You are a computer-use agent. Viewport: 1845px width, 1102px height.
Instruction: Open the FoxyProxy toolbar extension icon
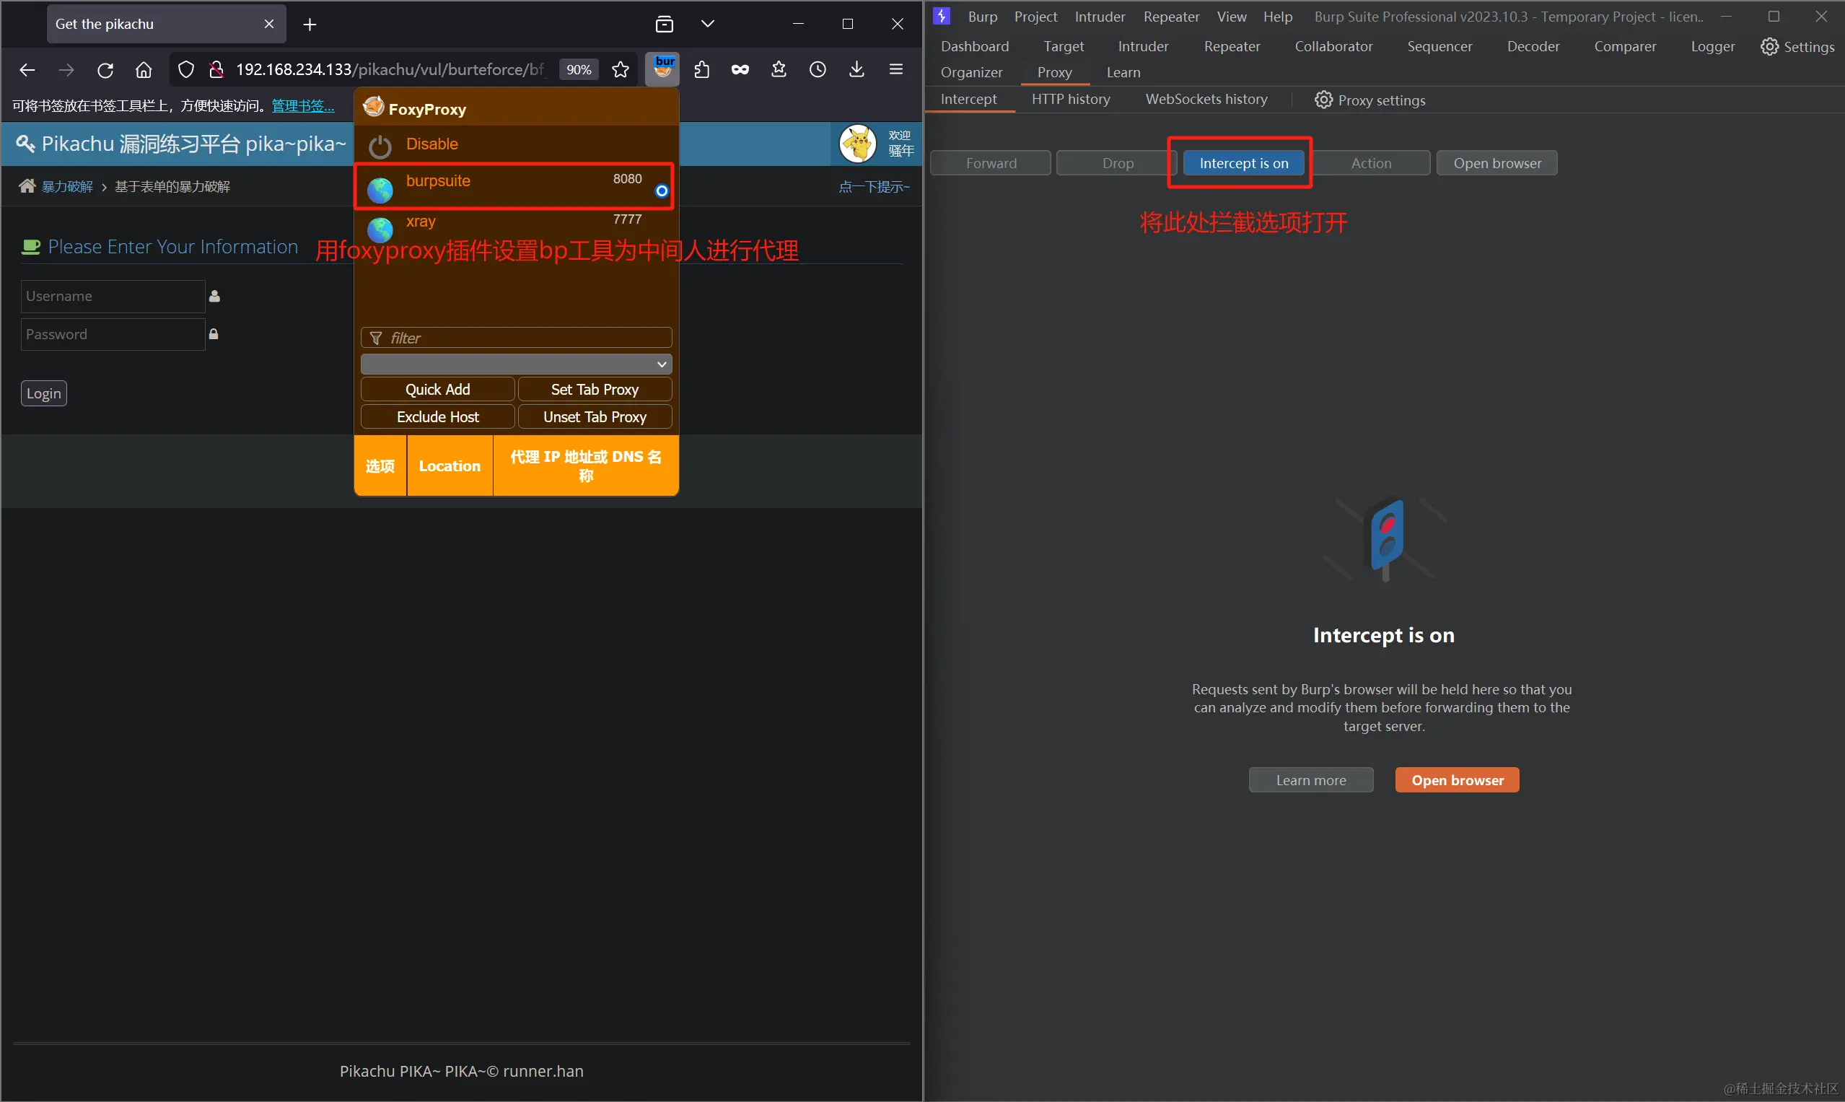pos(662,70)
